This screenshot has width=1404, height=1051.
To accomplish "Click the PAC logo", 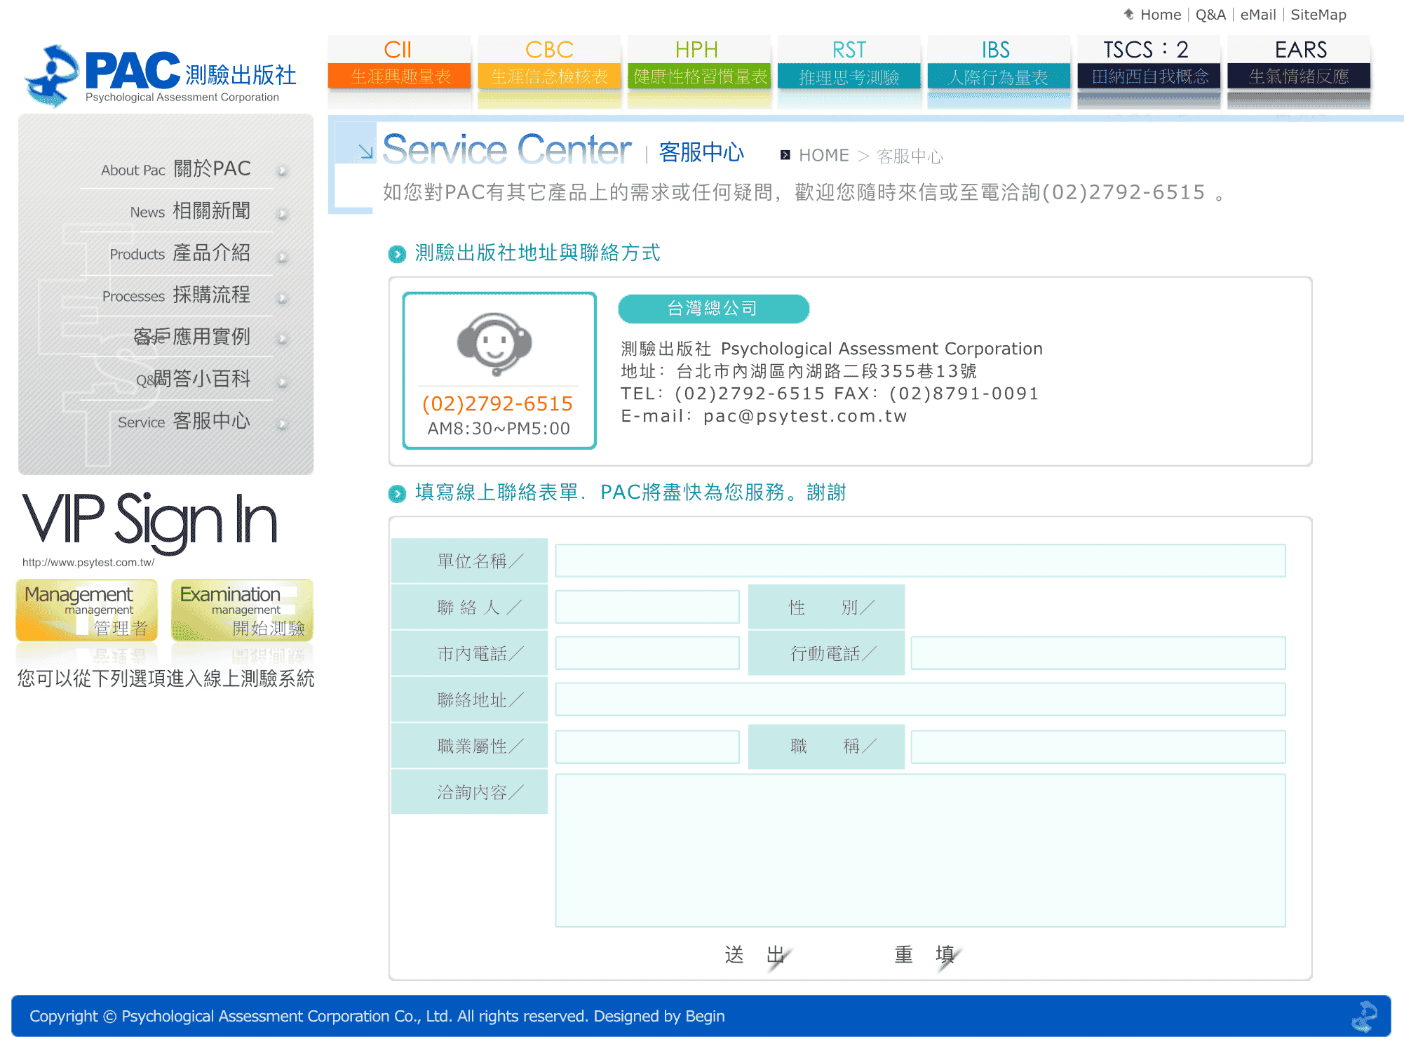I will click(160, 76).
